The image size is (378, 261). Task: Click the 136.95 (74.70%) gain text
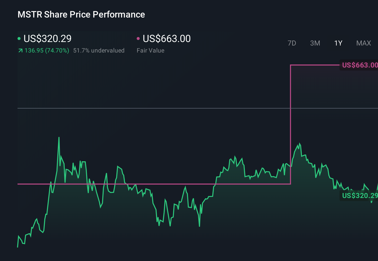[x=47, y=50]
